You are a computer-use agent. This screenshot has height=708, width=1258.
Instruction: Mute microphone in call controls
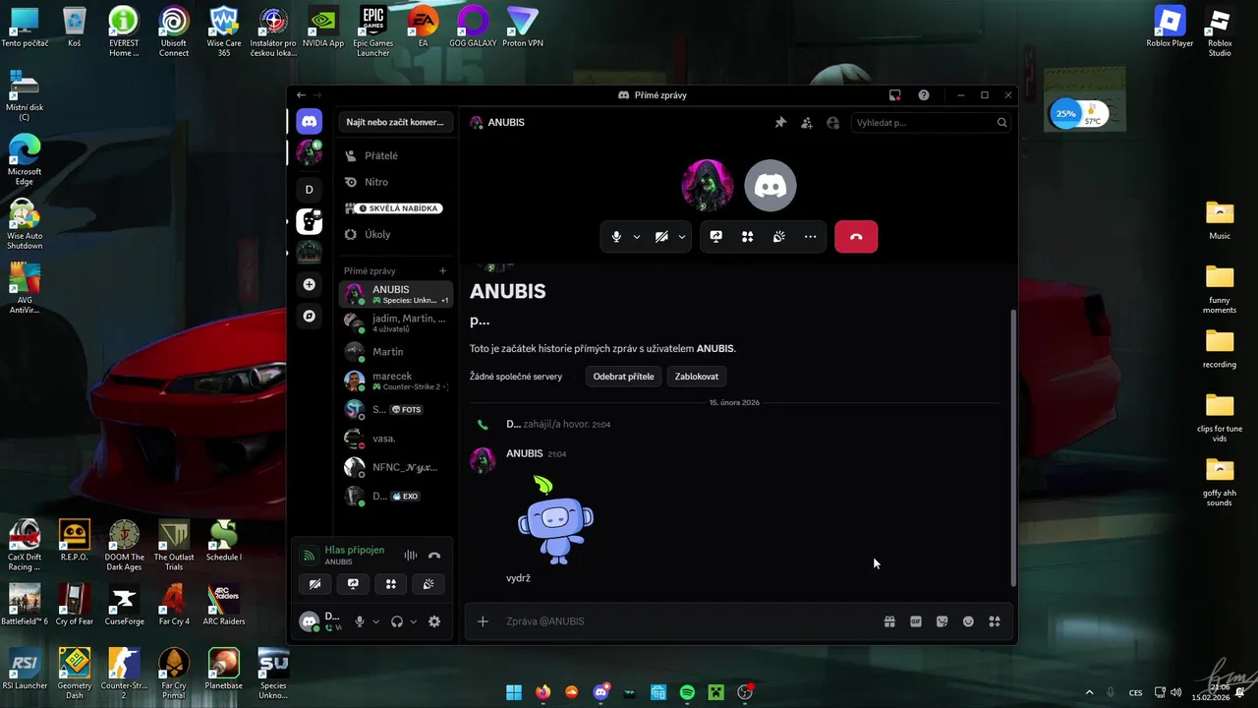click(x=616, y=237)
